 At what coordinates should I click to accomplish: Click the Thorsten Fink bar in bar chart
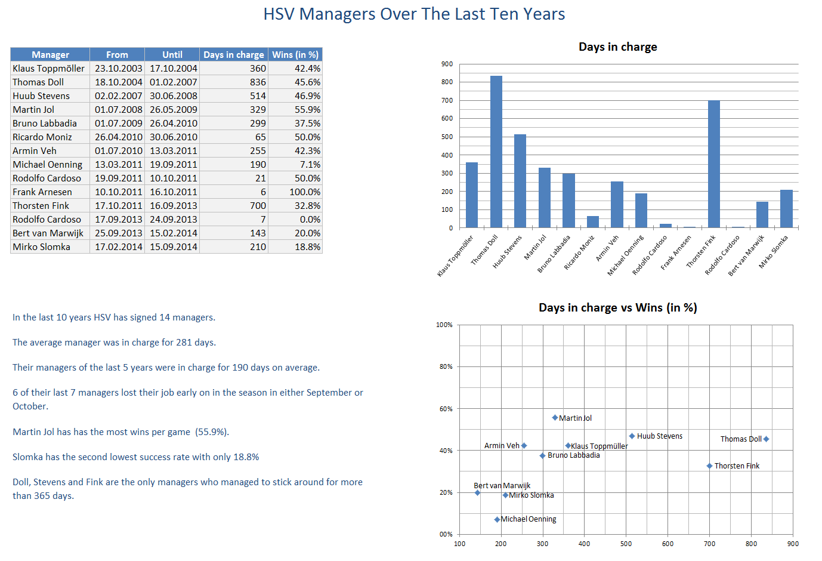coord(714,164)
